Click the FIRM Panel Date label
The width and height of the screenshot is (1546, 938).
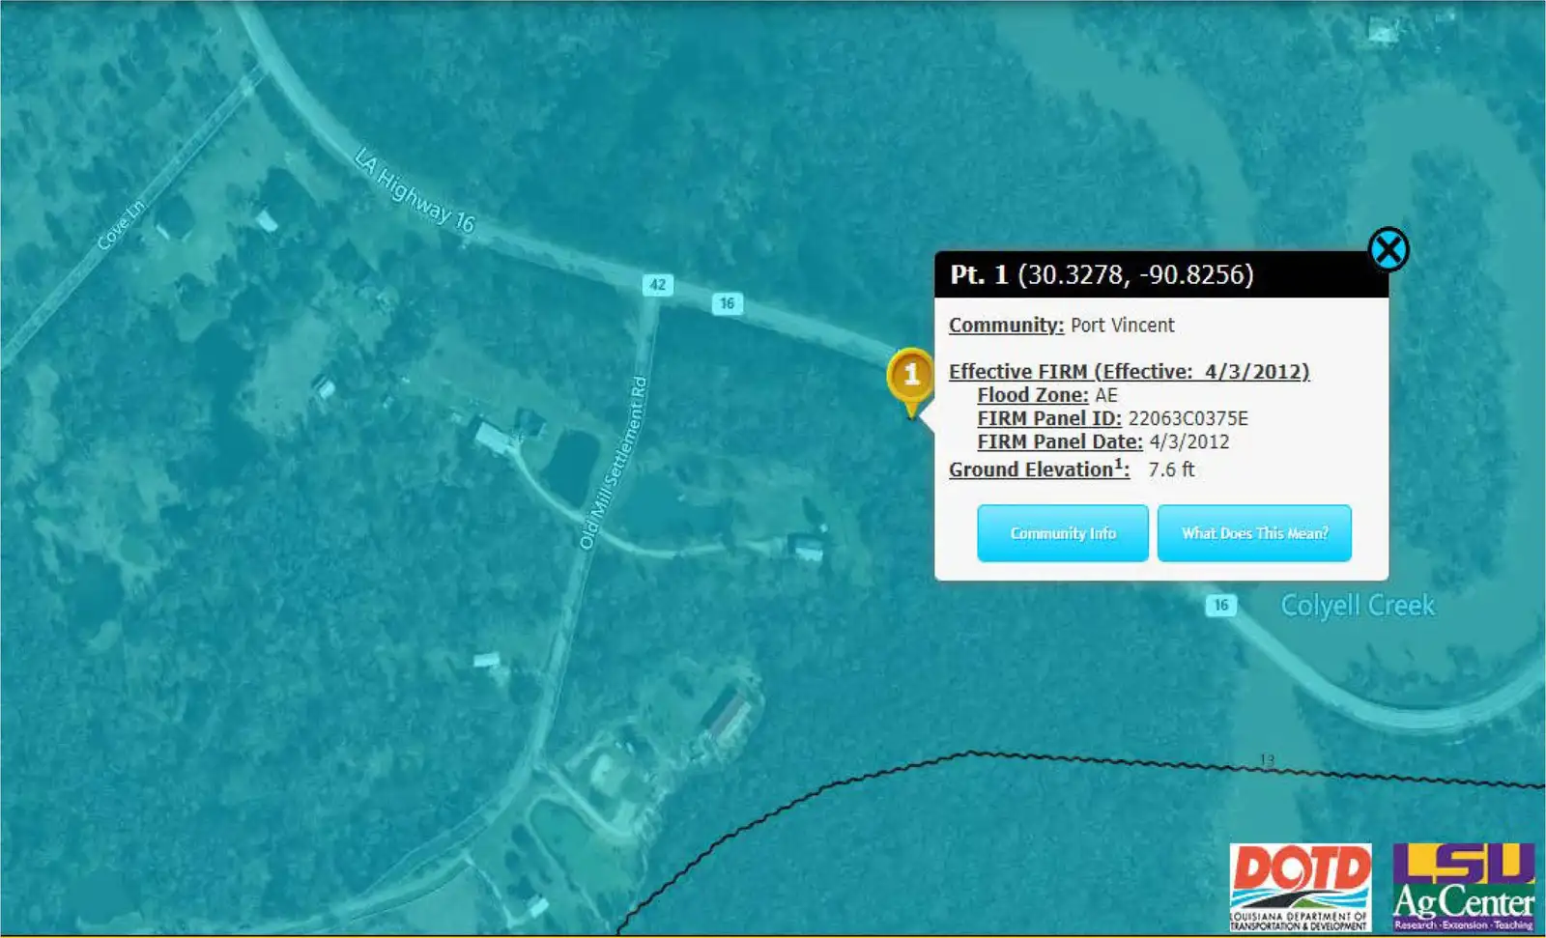tap(1060, 441)
